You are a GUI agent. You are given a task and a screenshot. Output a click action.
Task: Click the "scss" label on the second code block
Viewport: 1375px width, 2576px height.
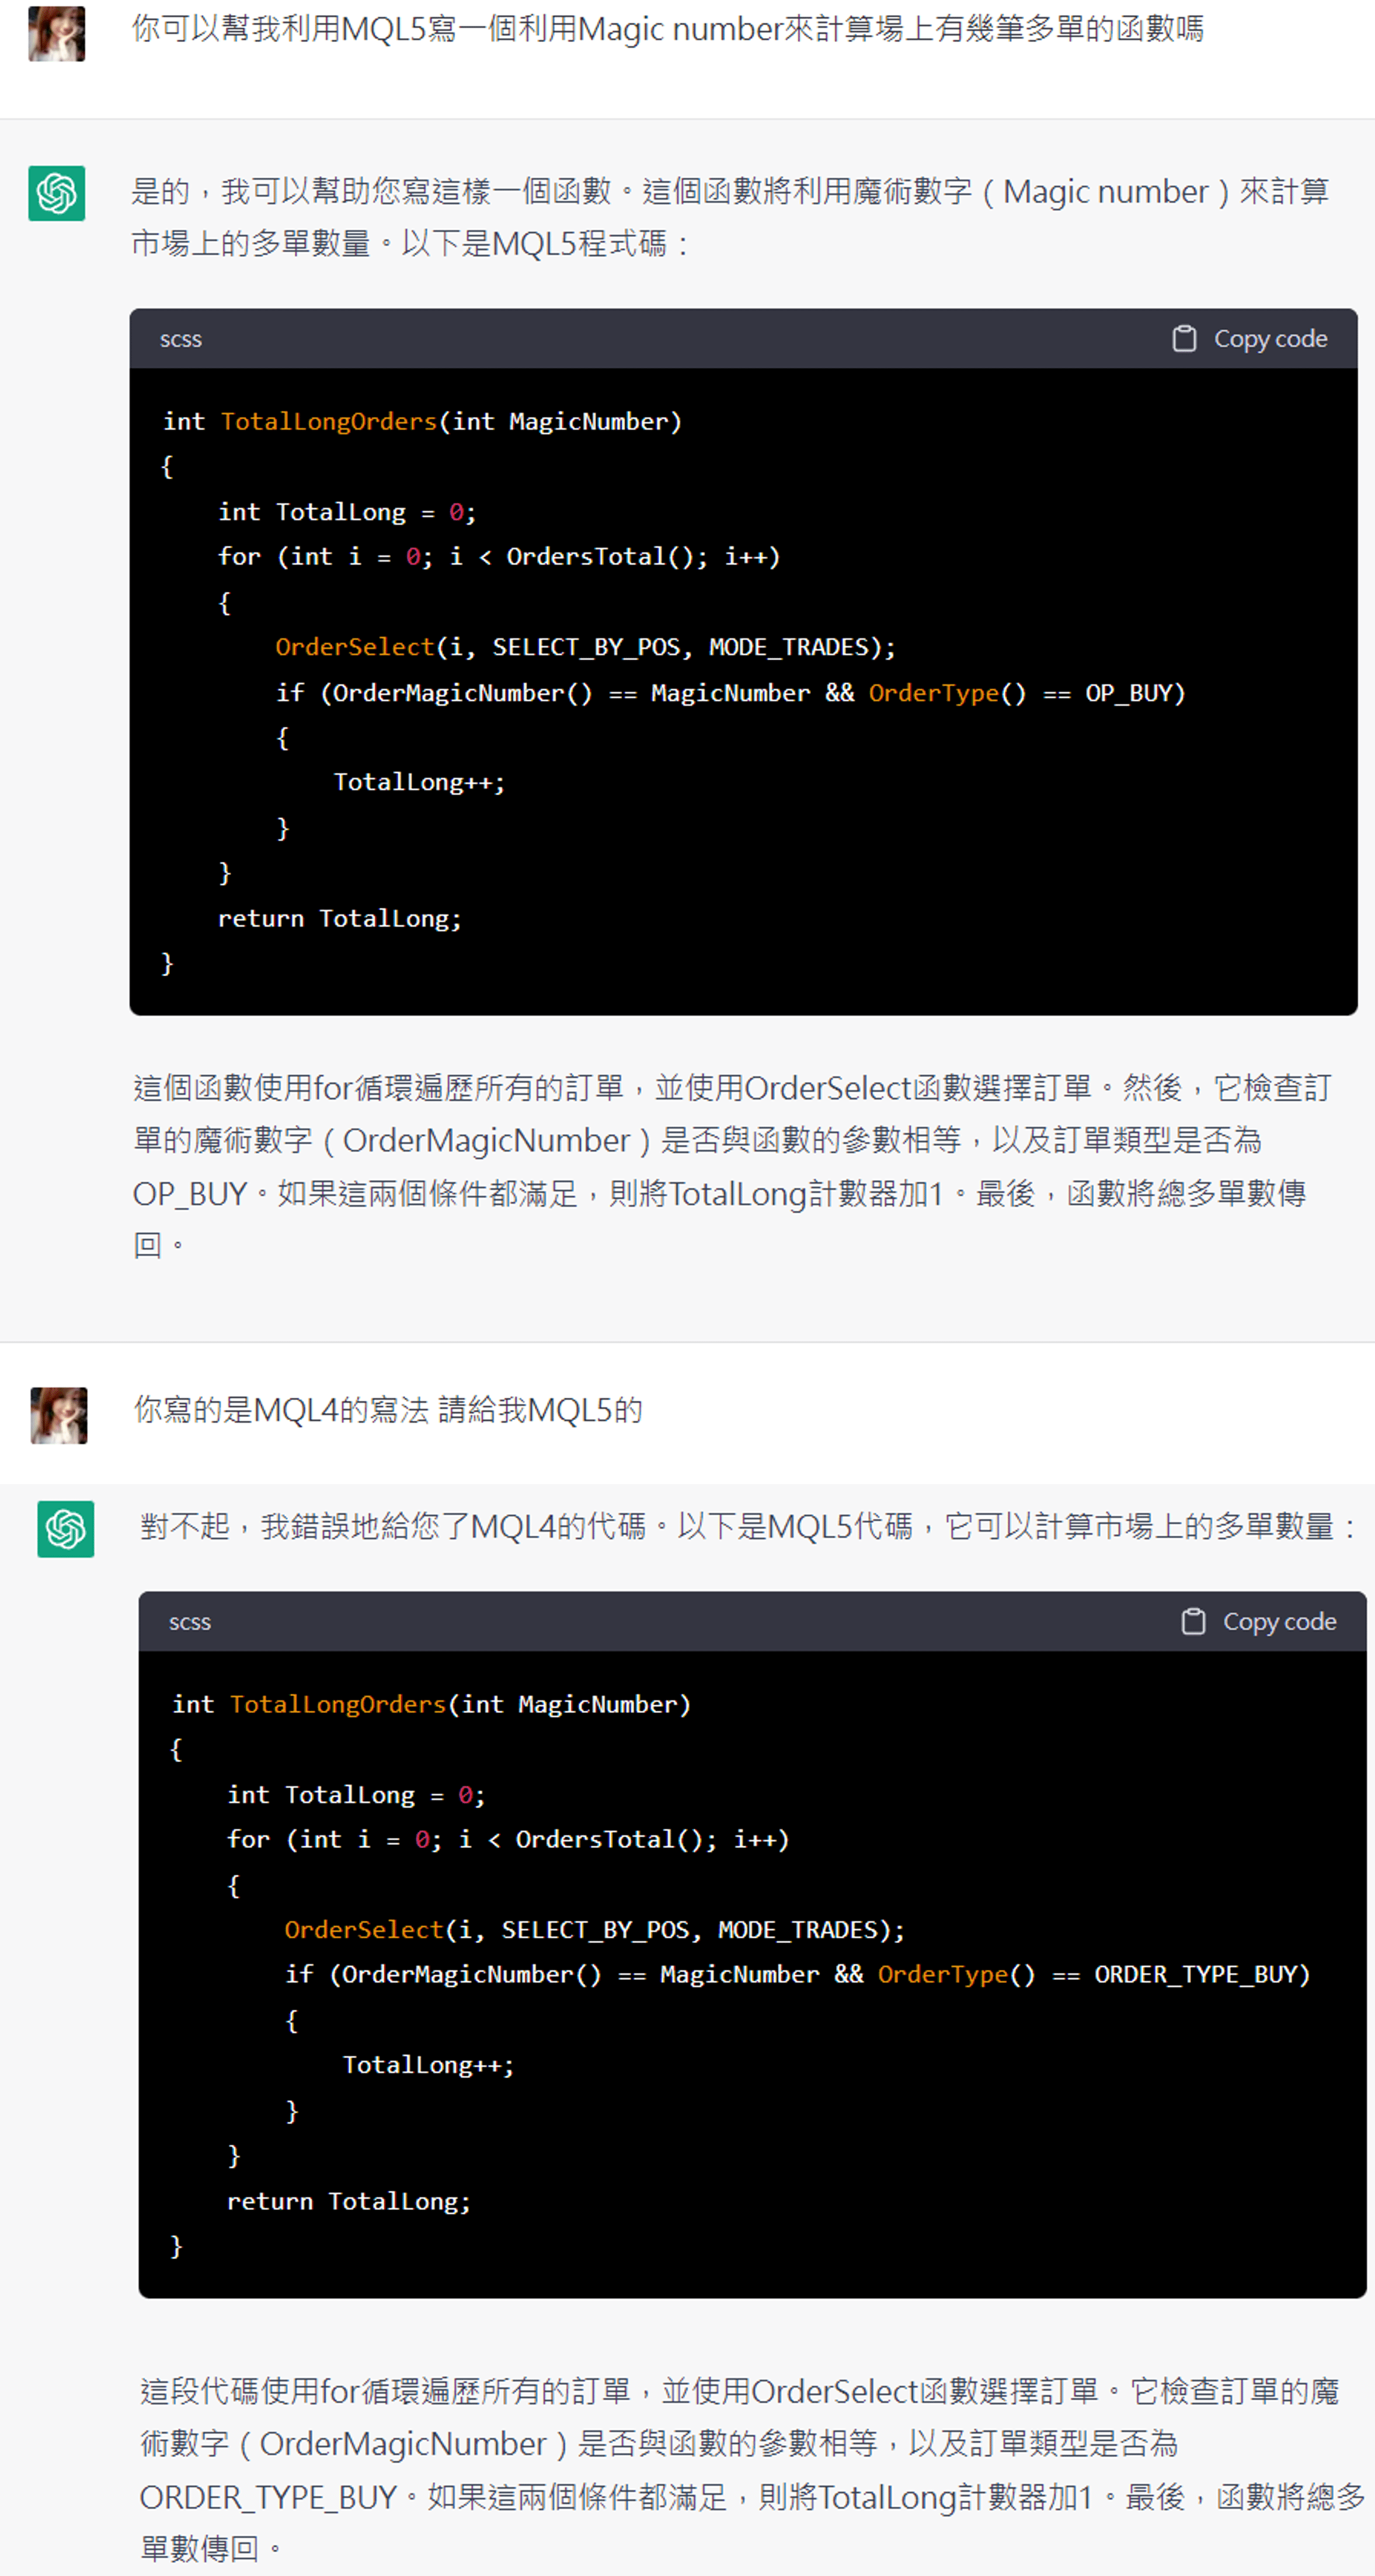(190, 1622)
